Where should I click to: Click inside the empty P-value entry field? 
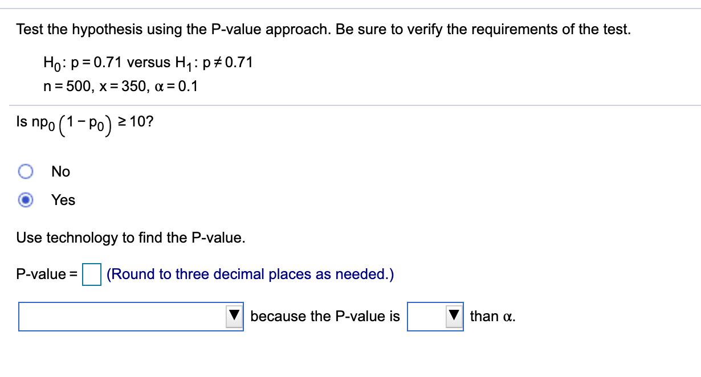91,274
